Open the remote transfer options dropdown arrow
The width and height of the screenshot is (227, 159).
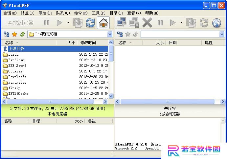[x=181, y=23]
